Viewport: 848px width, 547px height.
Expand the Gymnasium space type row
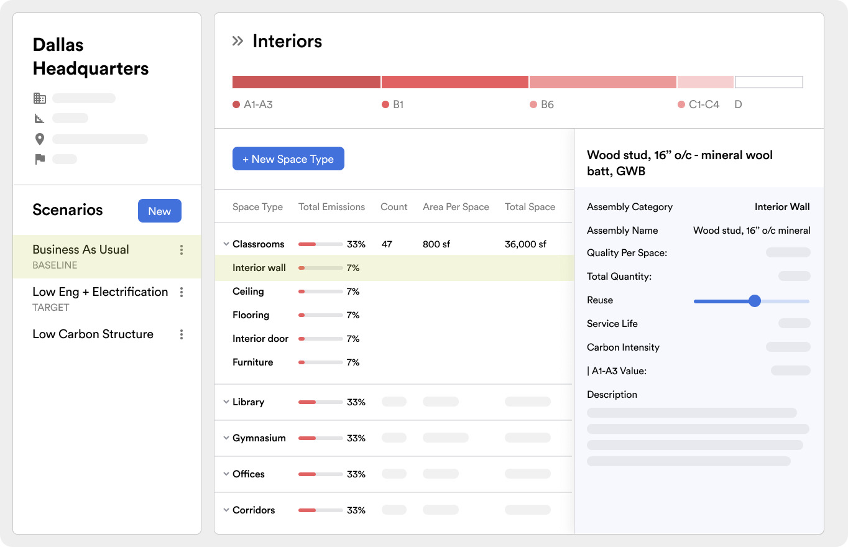pyautogui.click(x=226, y=438)
